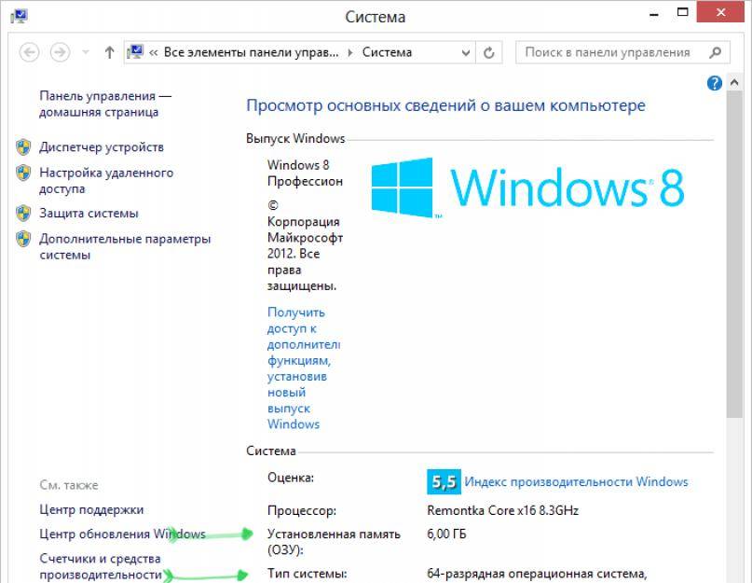Open Диспетчер устройств link
The image size is (752, 583).
102,147
